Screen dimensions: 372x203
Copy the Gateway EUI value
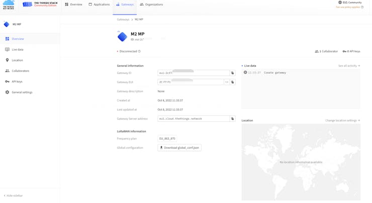tap(232, 82)
